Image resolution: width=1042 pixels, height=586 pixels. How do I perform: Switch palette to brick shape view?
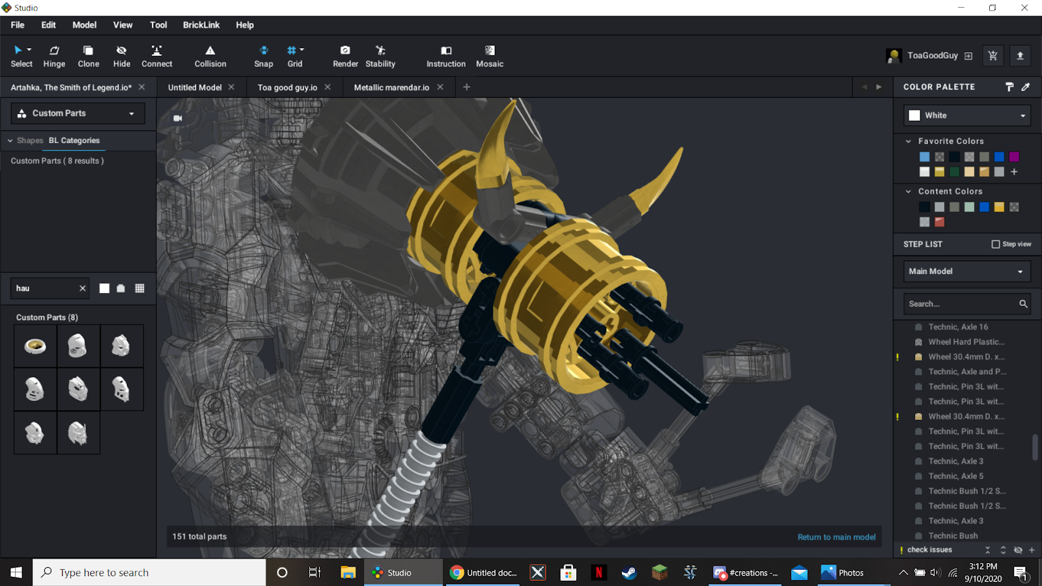coord(121,288)
